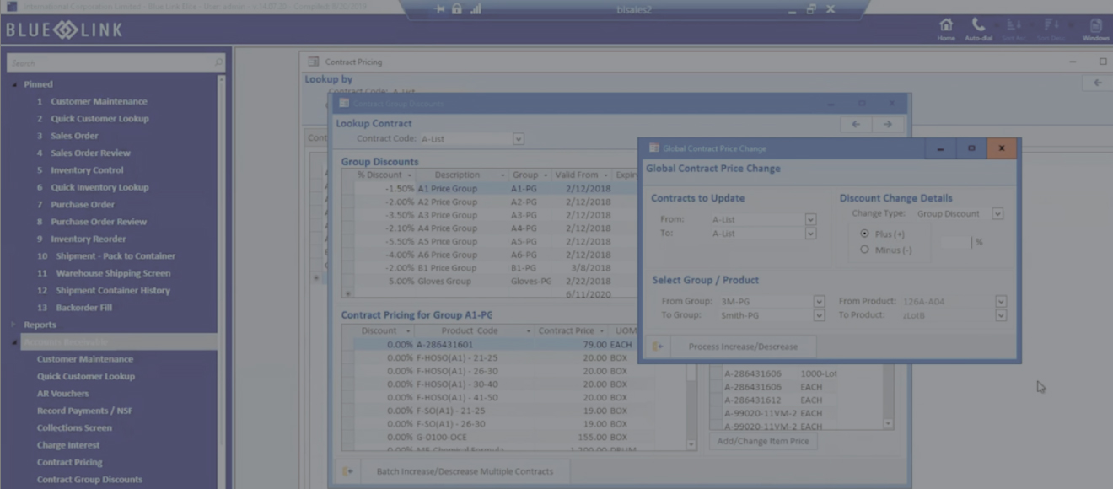This screenshot has width=1113, height=489.
Task: Click the back arrow in Contract Pricing window
Action: [x=1097, y=83]
